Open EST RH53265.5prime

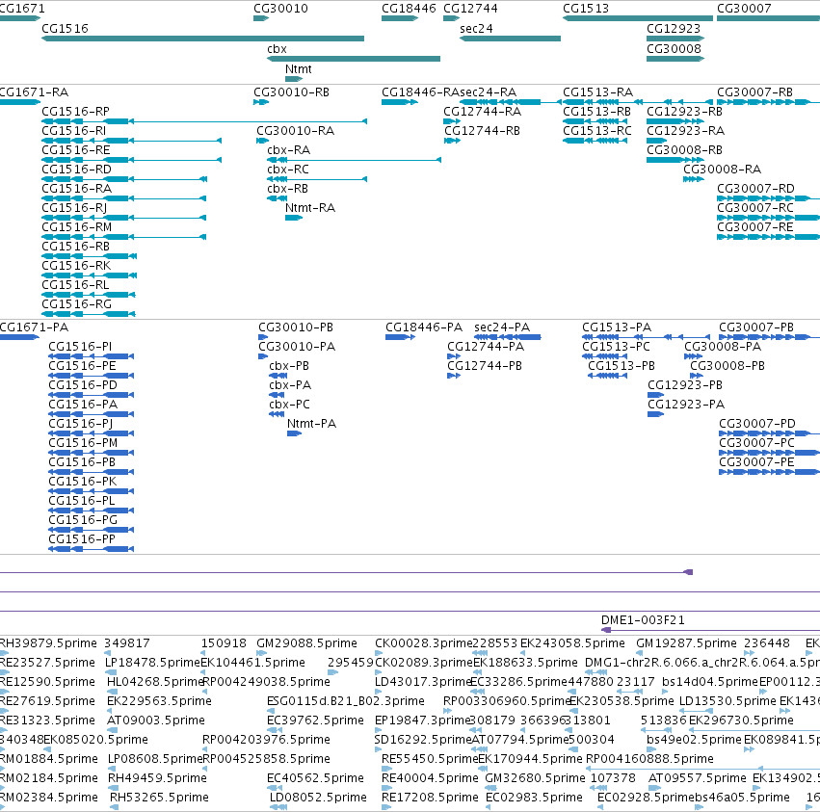[x=160, y=798]
